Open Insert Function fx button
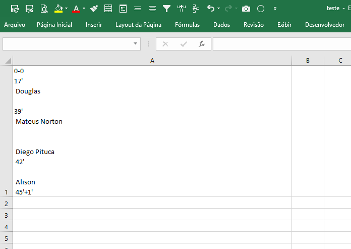 pyautogui.click(x=201, y=44)
